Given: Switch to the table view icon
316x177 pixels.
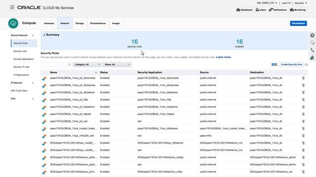Looking at the screenshot, I should 275,64.
